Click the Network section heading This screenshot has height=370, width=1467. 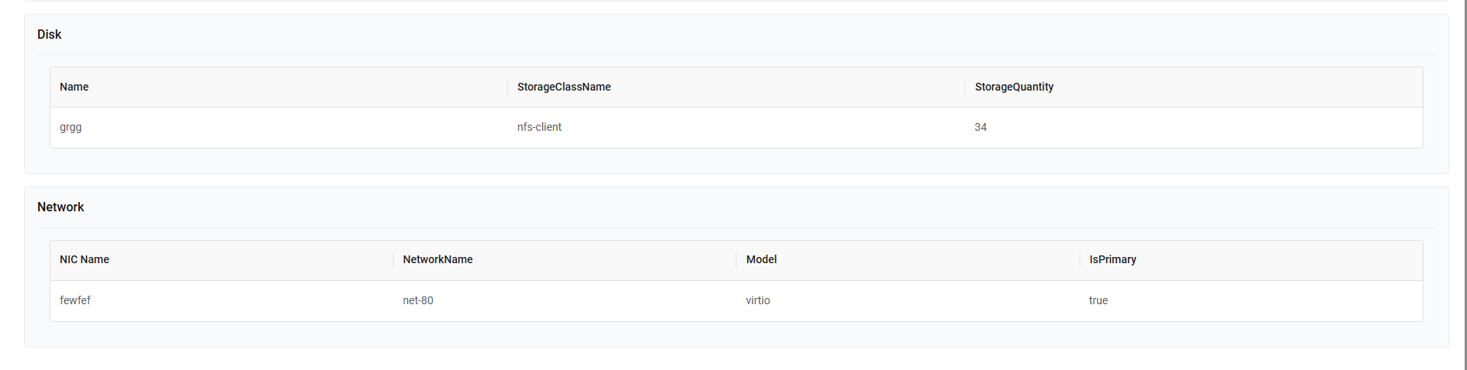[x=61, y=207]
